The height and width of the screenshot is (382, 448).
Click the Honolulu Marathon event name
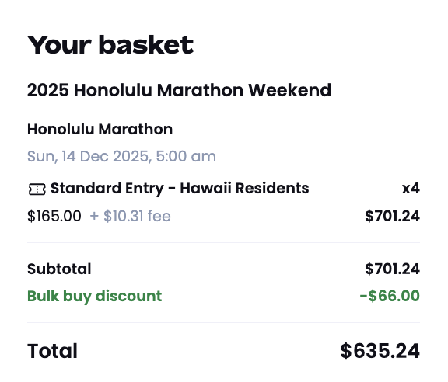(100, 129)
